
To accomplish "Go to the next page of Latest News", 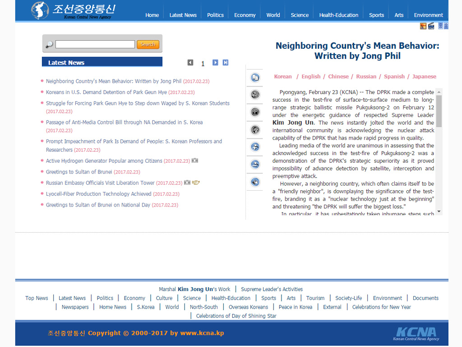I will pos(215,62).
